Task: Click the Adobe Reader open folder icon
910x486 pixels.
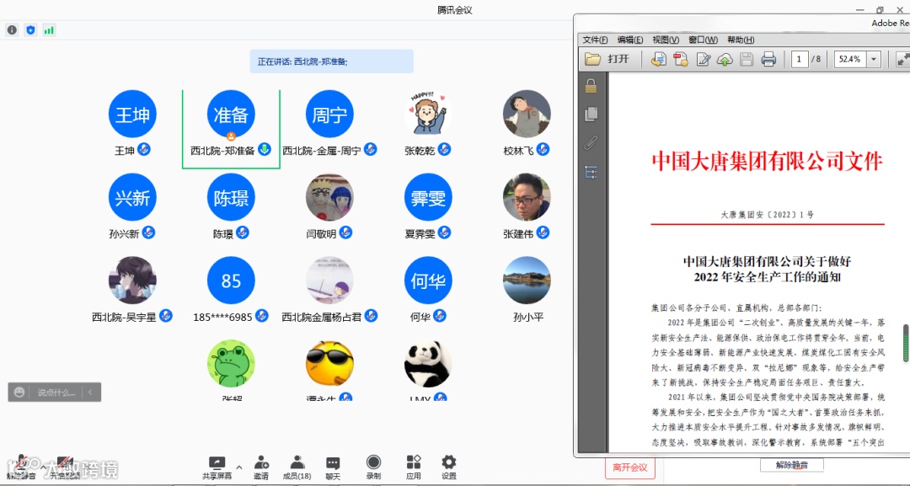Action: coord(592,59)
